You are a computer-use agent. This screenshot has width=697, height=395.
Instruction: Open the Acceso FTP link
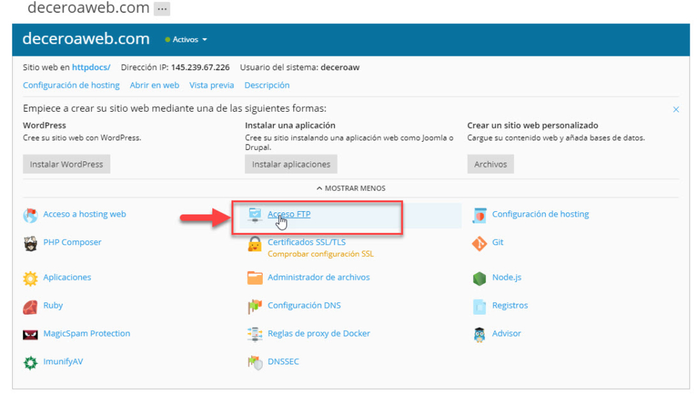point(289,214)
